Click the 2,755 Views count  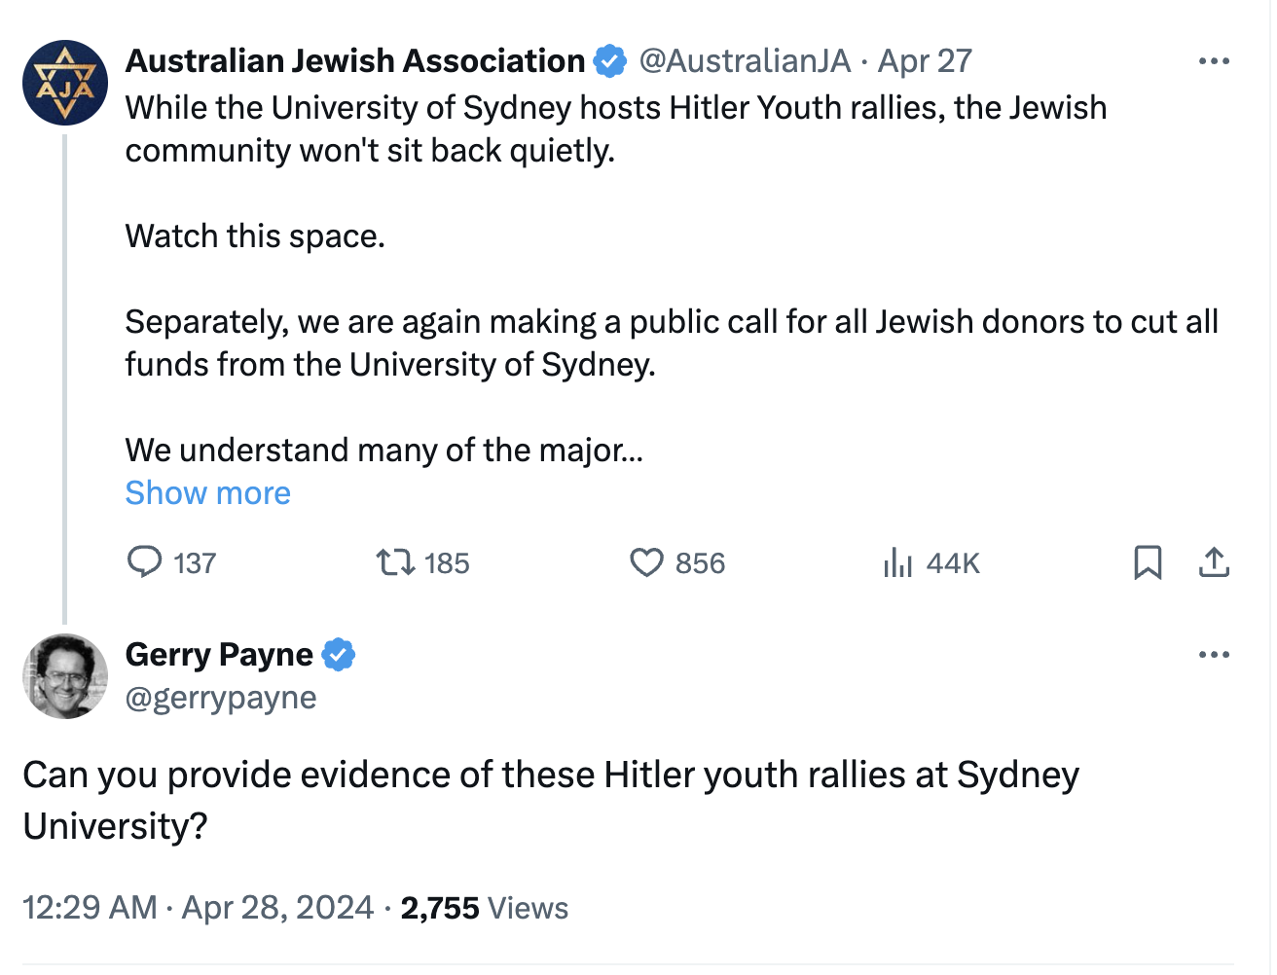point(485,908)
